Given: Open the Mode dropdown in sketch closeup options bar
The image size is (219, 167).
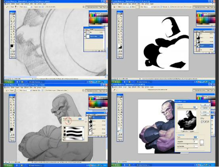Looking at the screenshot, I should (28, 7).
